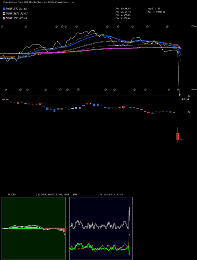
Task: Click the large red candlestick at right
Action: (x=178, y=136)
